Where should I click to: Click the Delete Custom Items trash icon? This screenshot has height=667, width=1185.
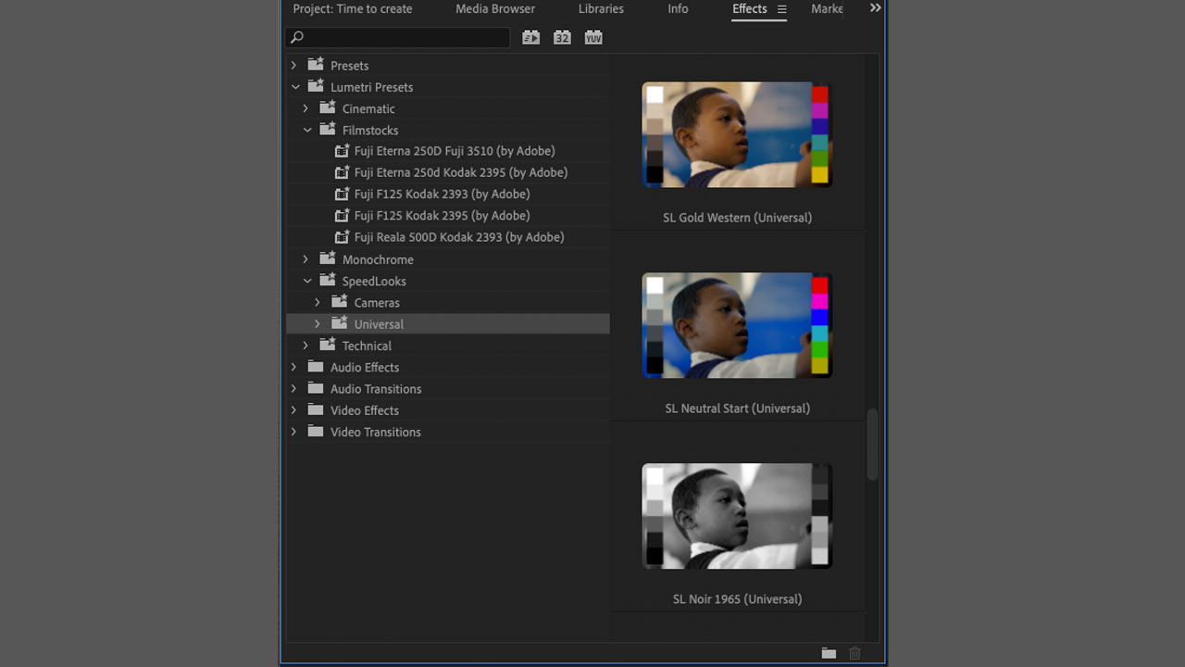(854, 653)
